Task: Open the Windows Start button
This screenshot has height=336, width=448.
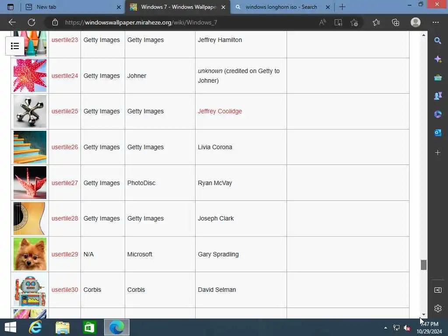Action: click(10, 327)
